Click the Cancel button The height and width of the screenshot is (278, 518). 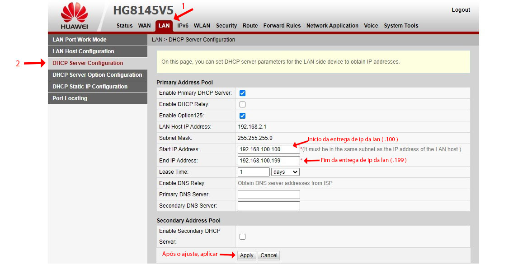pos(268,255)
